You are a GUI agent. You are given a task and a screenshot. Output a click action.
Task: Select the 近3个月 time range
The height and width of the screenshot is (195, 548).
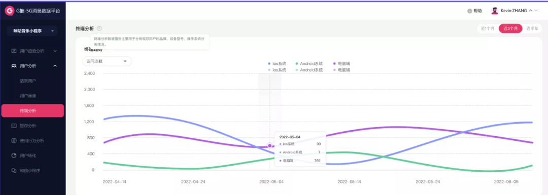[x=510, y=28]
